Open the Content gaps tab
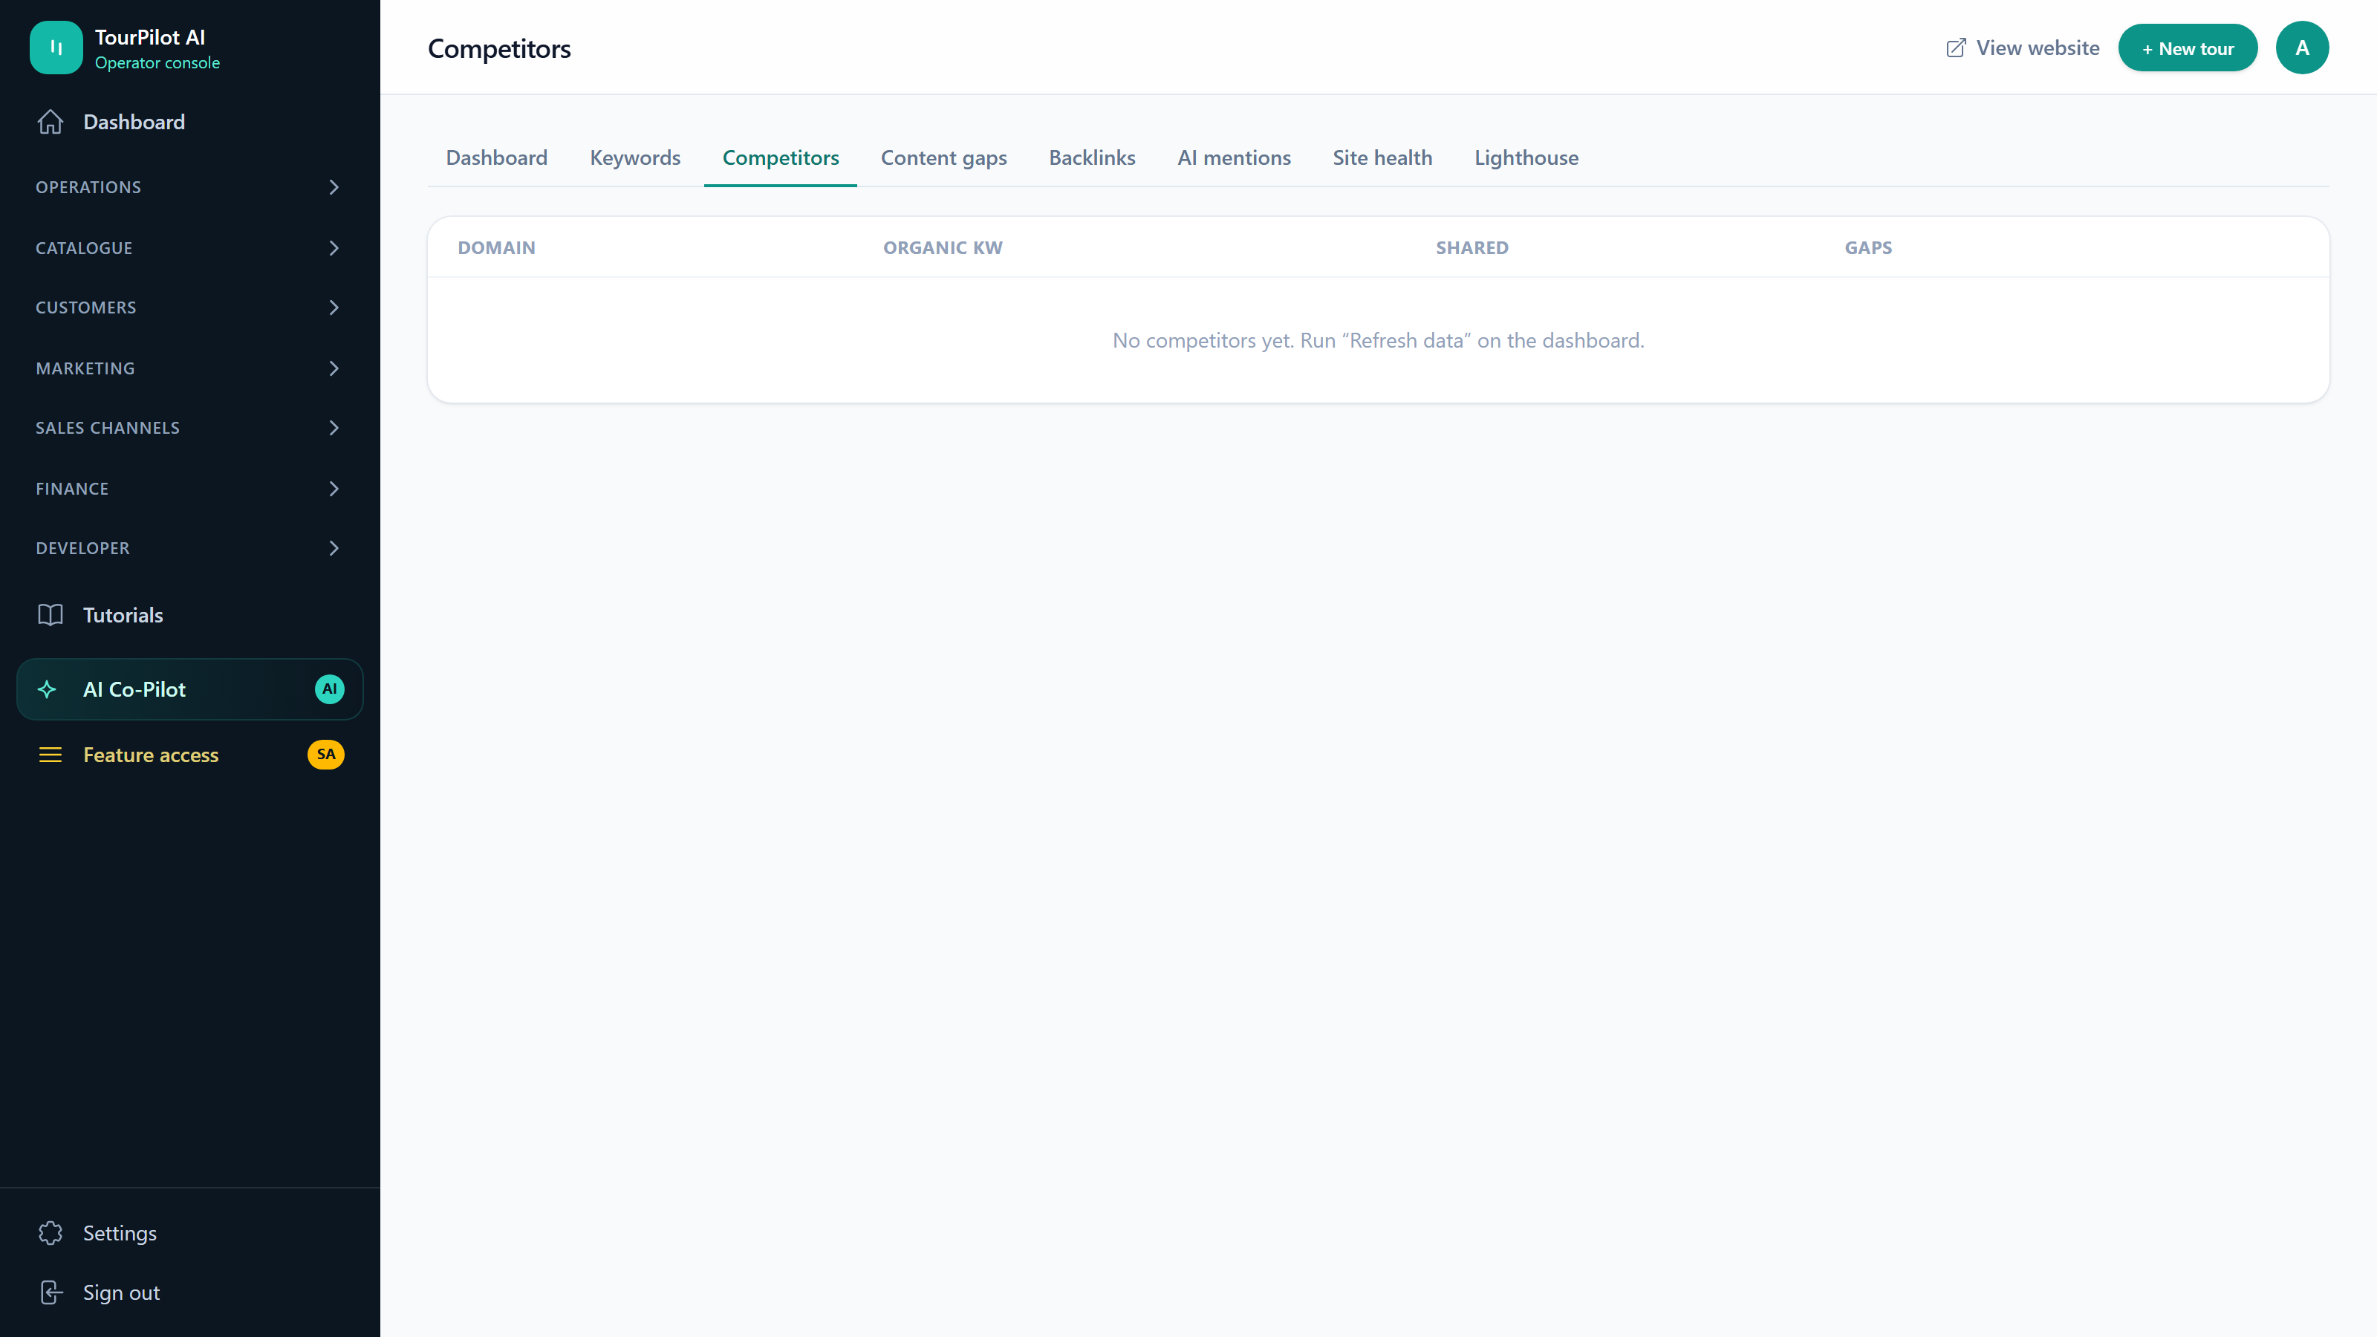Viewport: 2377px width, 1337px height. (x=944, y=157)
